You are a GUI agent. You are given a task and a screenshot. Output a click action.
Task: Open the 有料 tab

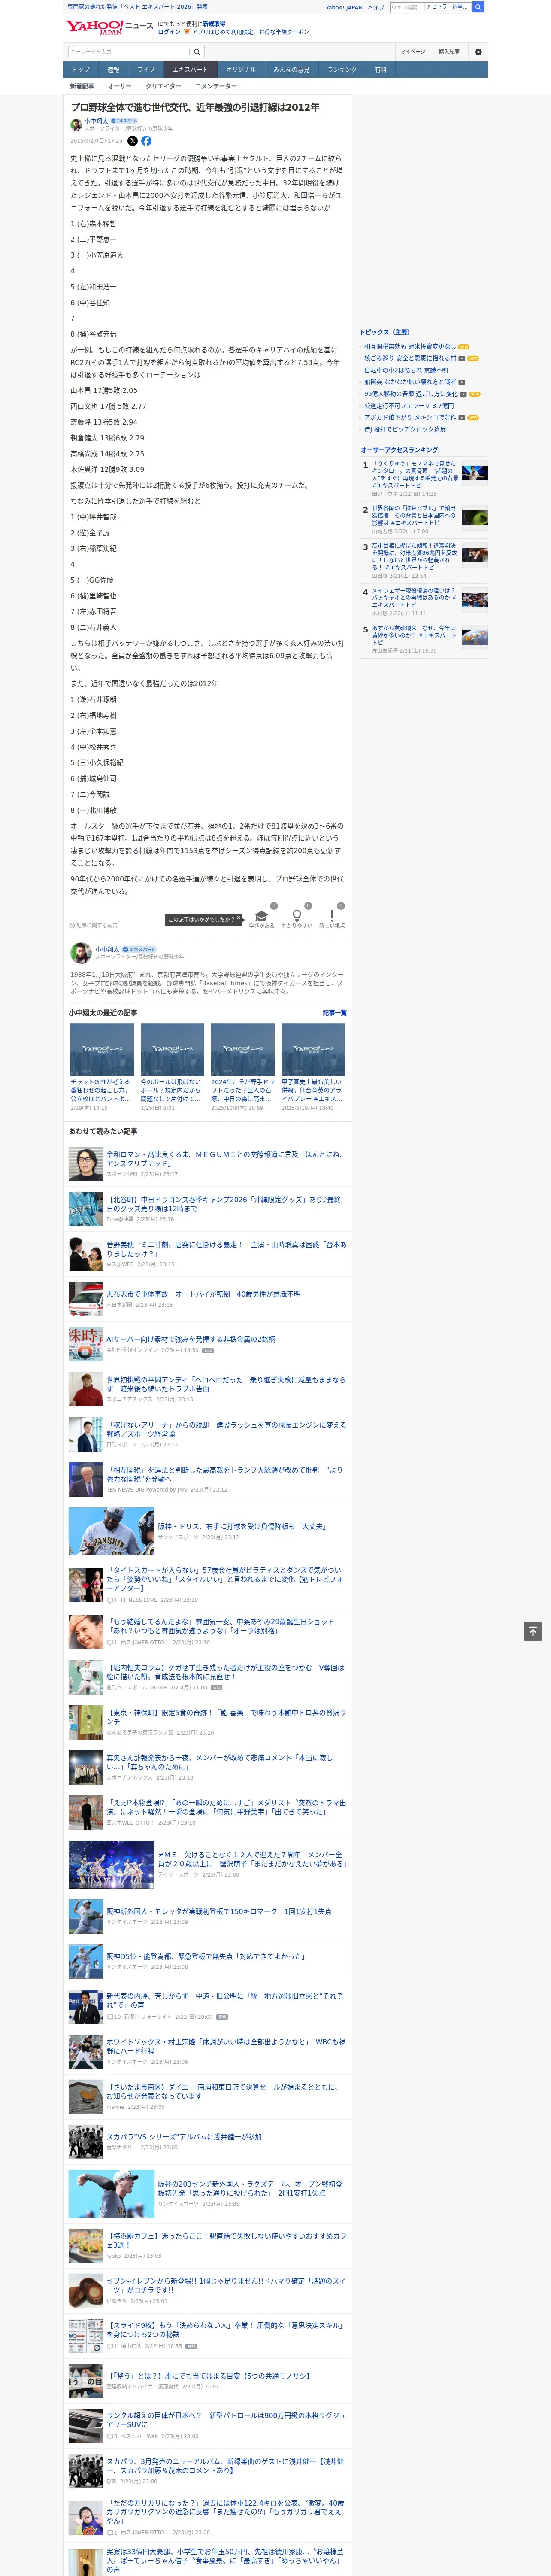coord(380,70)
